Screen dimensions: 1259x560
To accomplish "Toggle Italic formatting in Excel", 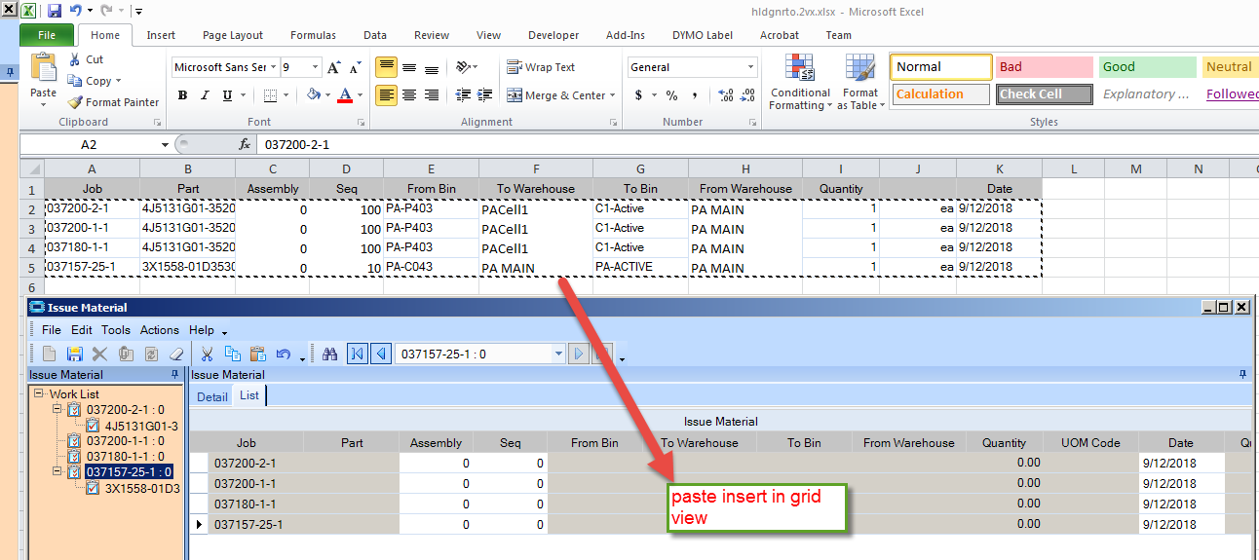I will tap(205, 95).
